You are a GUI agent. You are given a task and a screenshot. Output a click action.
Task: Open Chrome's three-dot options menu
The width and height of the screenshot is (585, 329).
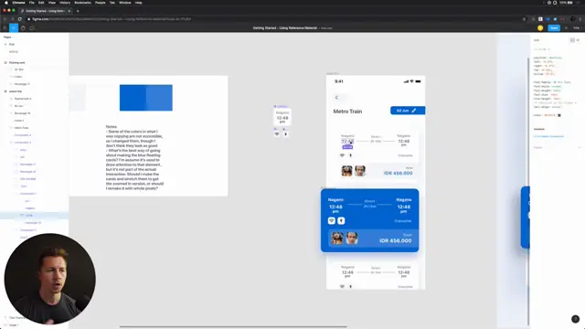pyautogui.click(x=580, y=19)
